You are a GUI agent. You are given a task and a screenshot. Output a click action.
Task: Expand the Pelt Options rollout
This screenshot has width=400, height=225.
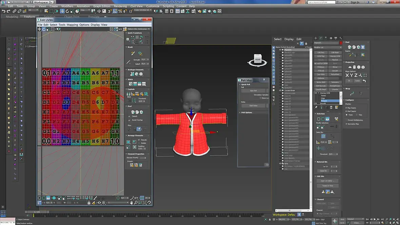tap(246, 112)
